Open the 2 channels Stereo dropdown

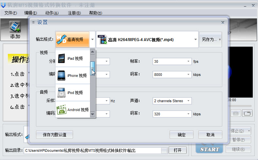pyautogui.click(x=188, y=101)
